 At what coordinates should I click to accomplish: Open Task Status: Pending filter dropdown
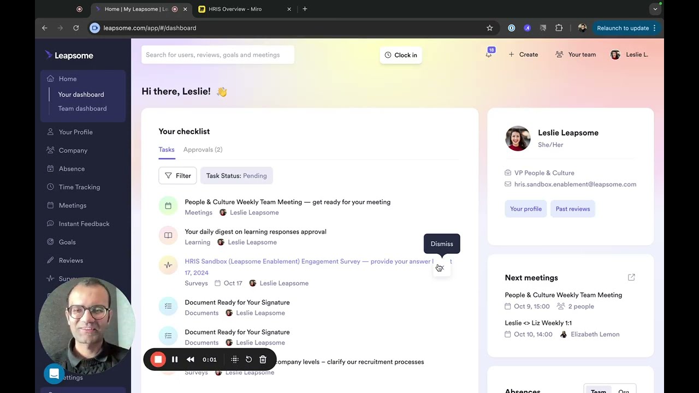(x=236, y=176)
